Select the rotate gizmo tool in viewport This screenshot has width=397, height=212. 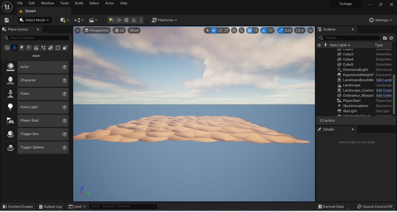click(x=220, y=30)
